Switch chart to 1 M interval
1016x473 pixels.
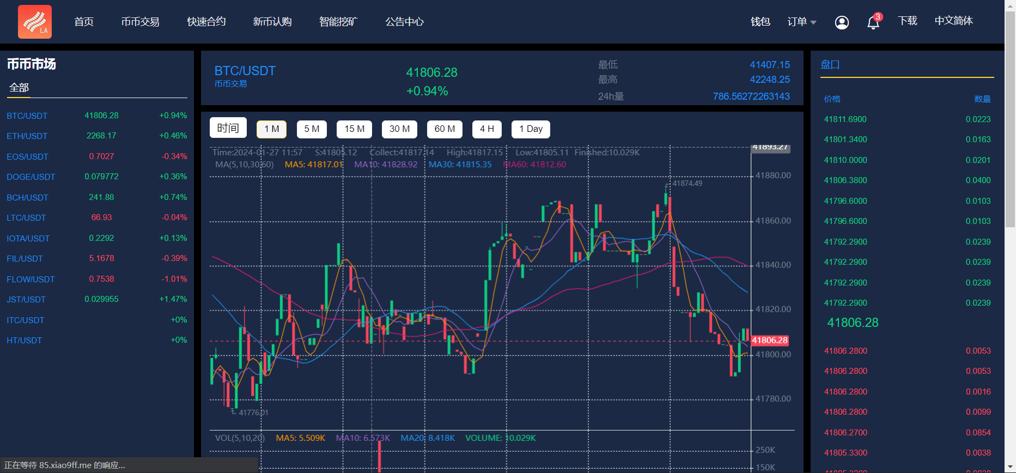tap(272, 129)
